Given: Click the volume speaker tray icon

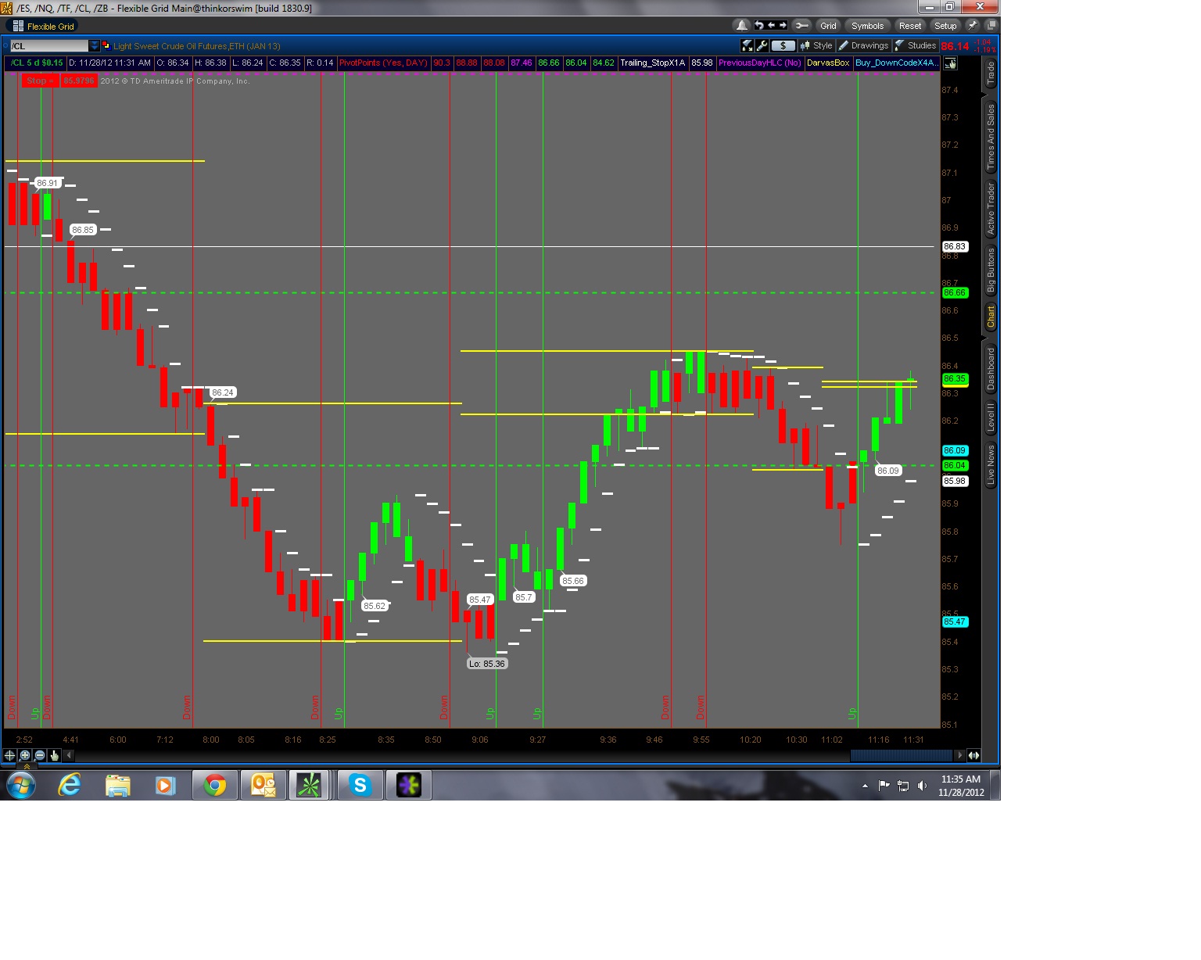Looking at the screenshot, I should [x=922, y=786].
